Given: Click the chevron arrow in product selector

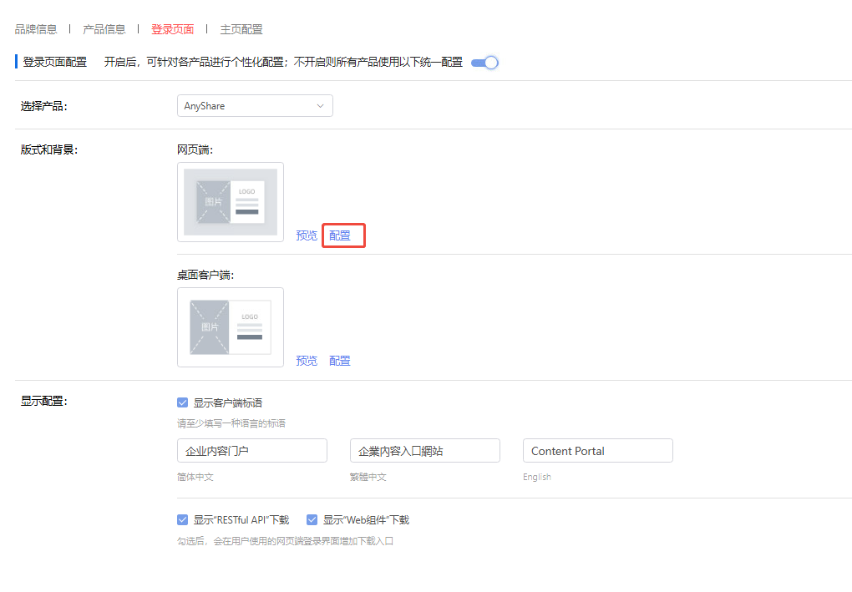Looking at the screenshot, I should [321, 106].
